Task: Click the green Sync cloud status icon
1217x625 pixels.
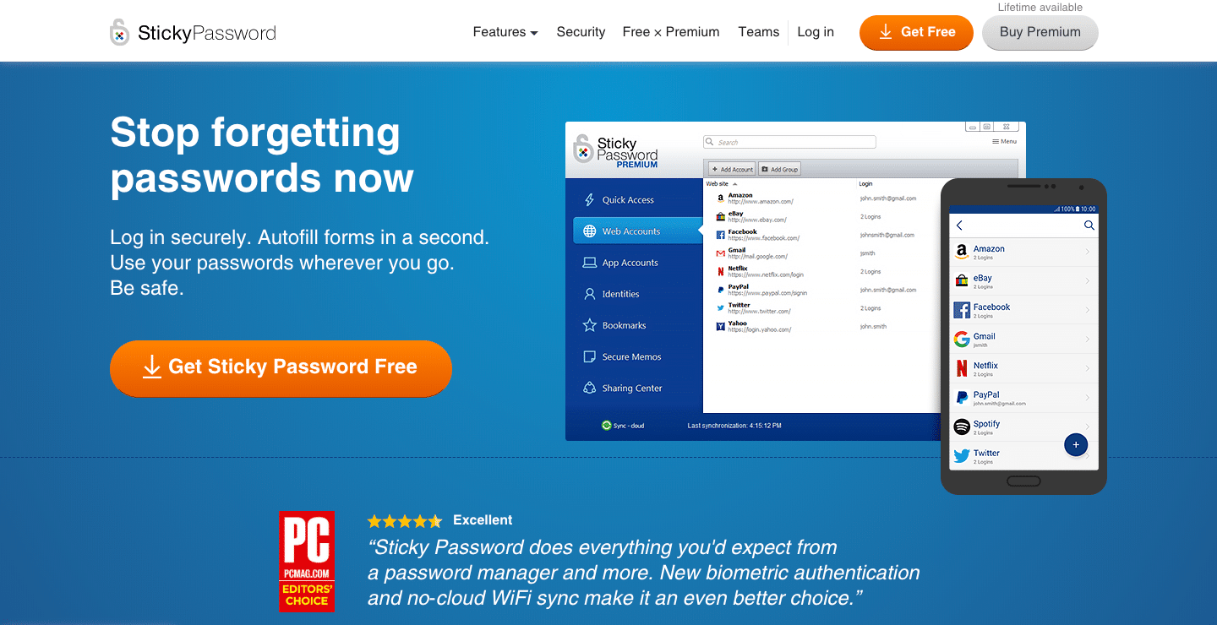Action: tap(606, 425)
